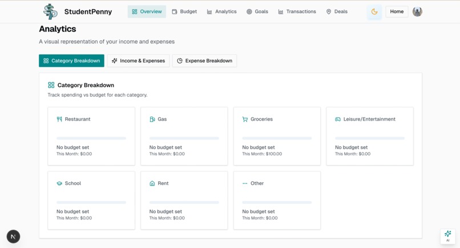Image resolution: width=460 pixels, height=248 pixels.
Task: Click the School budget progress bar
Action: [91, 202]
